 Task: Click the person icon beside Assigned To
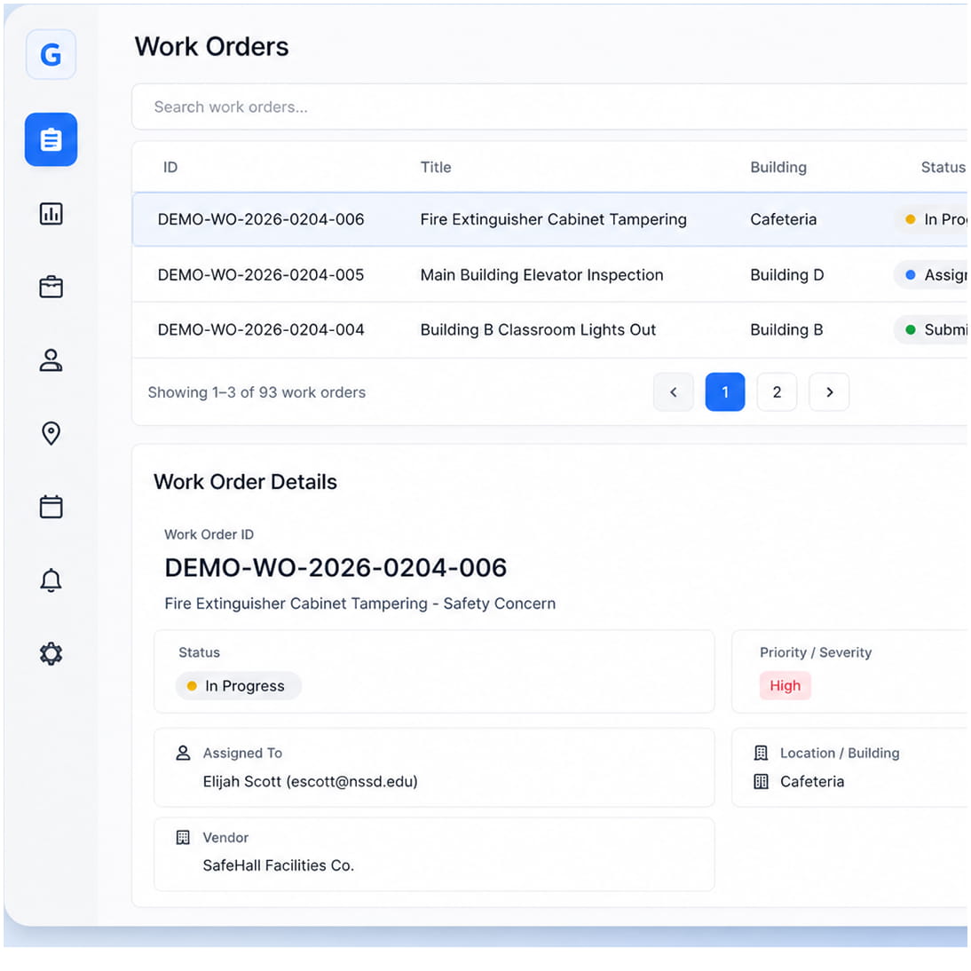184,753
